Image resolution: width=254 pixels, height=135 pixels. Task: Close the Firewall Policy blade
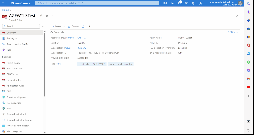tap(237, 16)
